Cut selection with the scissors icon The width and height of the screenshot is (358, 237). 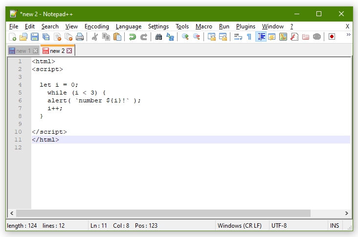(x=95, y=37)
